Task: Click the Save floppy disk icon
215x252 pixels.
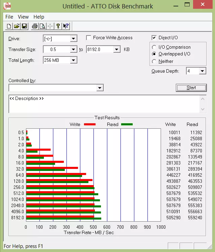Action: pyautogui.click(x=24, y=26)
